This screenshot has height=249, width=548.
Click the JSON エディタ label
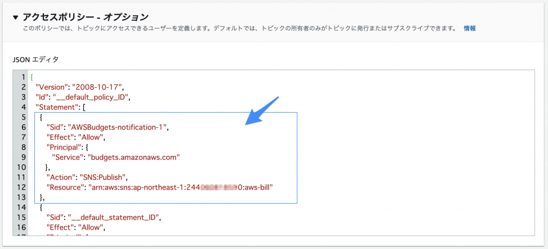35,60
